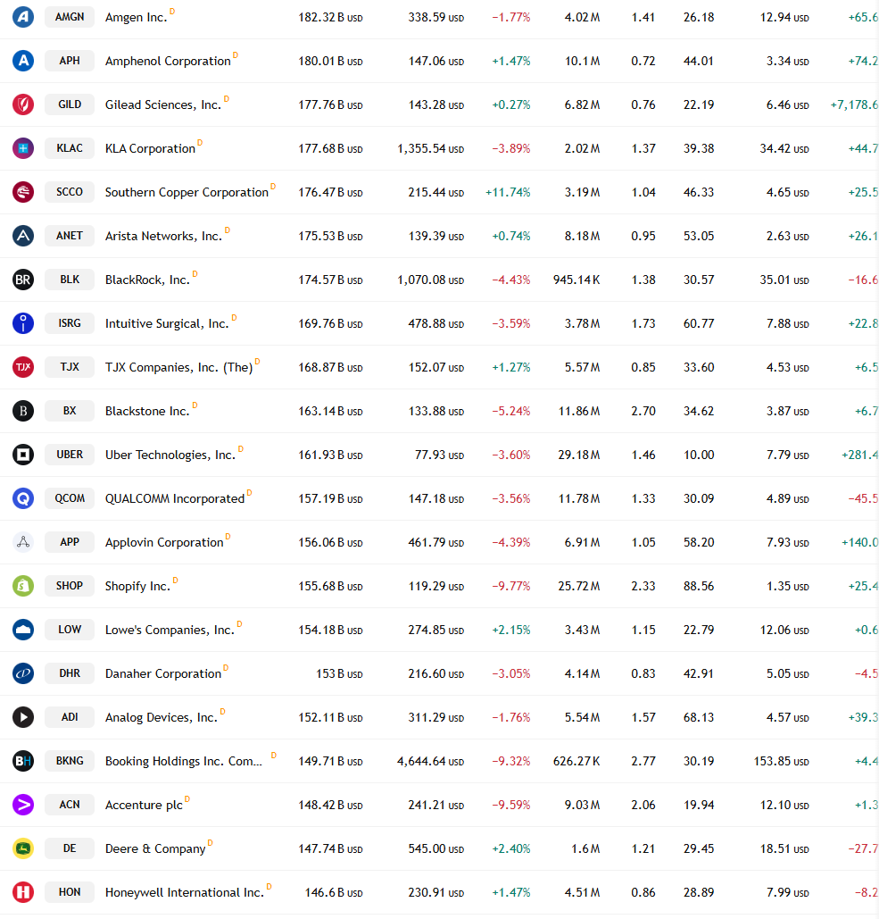Image resolution: width=879 pixels, height=919 pixels.
Task: Click the Accenture logo icon
Action: point(23,805)
